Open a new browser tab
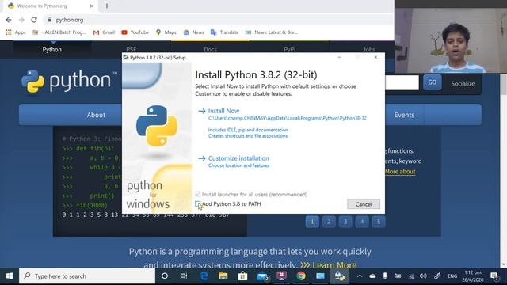This screenshot has width=507, height=285. point(107,6)
